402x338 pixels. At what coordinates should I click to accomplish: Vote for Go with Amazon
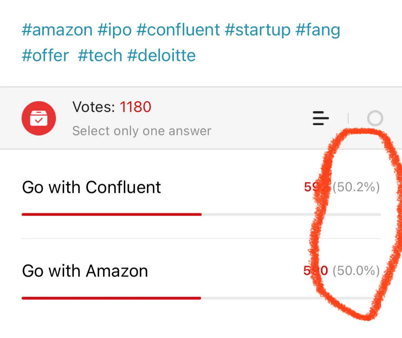click(x=85, y=271)
